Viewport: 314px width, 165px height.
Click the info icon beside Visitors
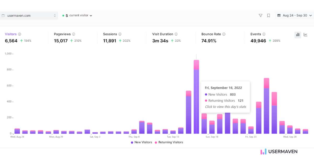pyautogui.click(x=20, y=34)
